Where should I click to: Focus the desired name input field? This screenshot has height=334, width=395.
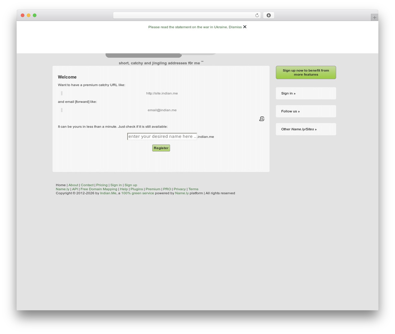click(162, 136)
